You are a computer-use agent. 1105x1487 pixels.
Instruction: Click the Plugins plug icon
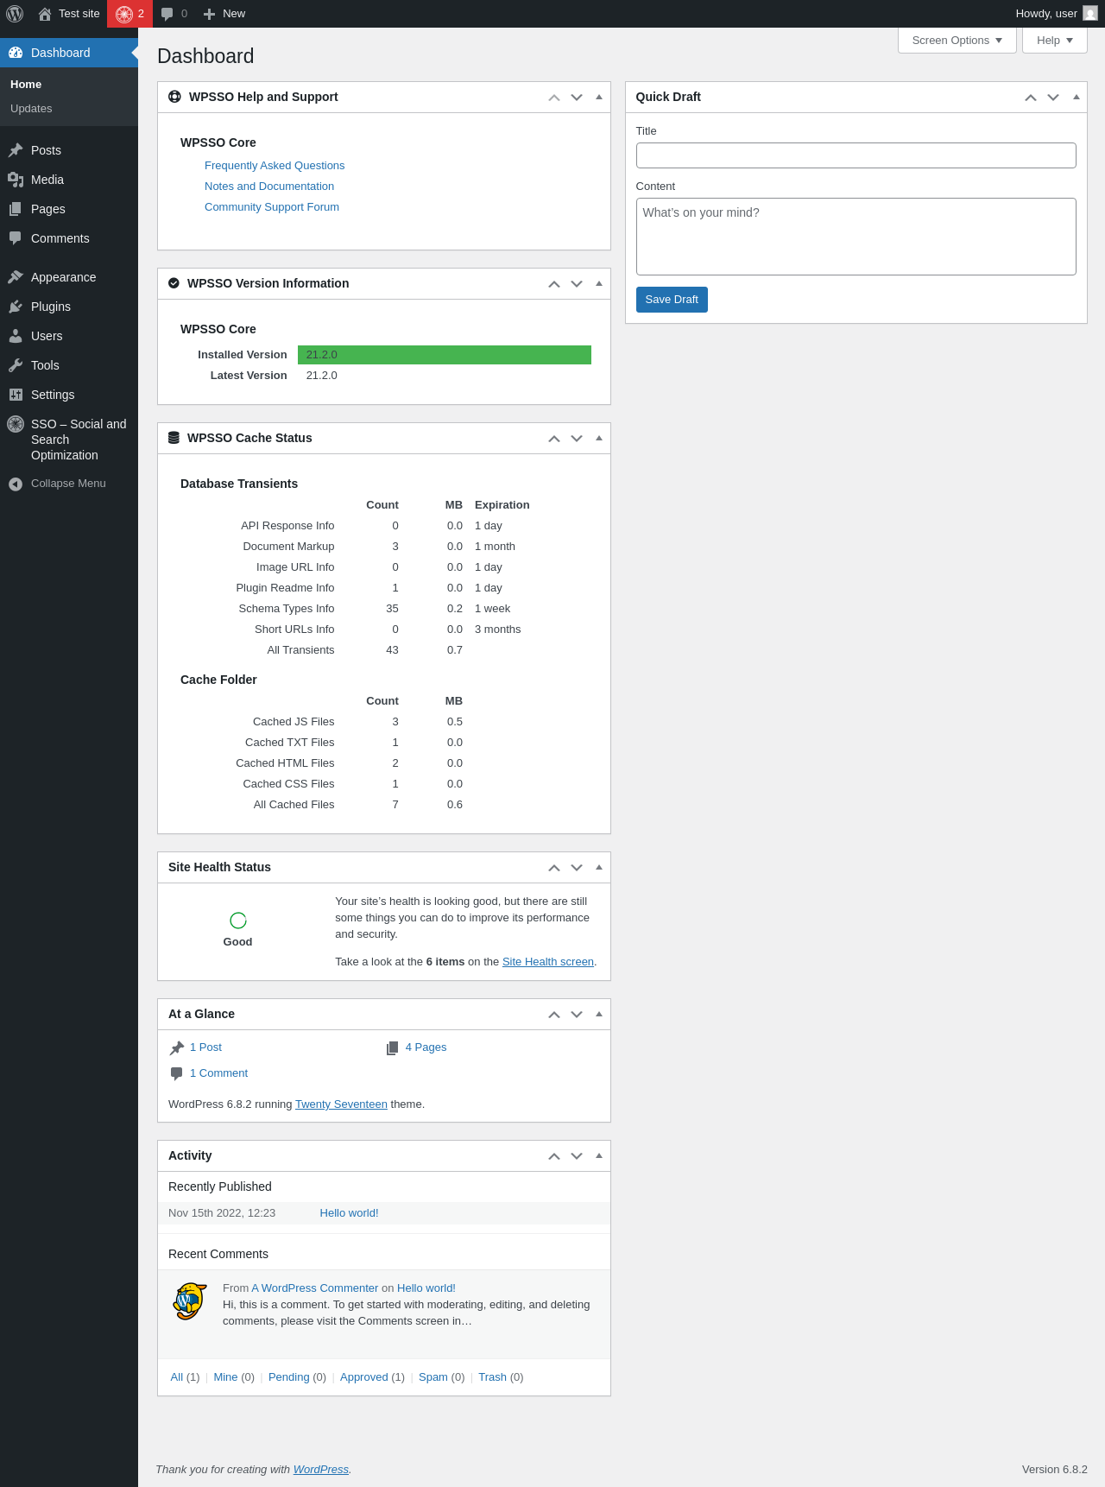coord(16,307)
